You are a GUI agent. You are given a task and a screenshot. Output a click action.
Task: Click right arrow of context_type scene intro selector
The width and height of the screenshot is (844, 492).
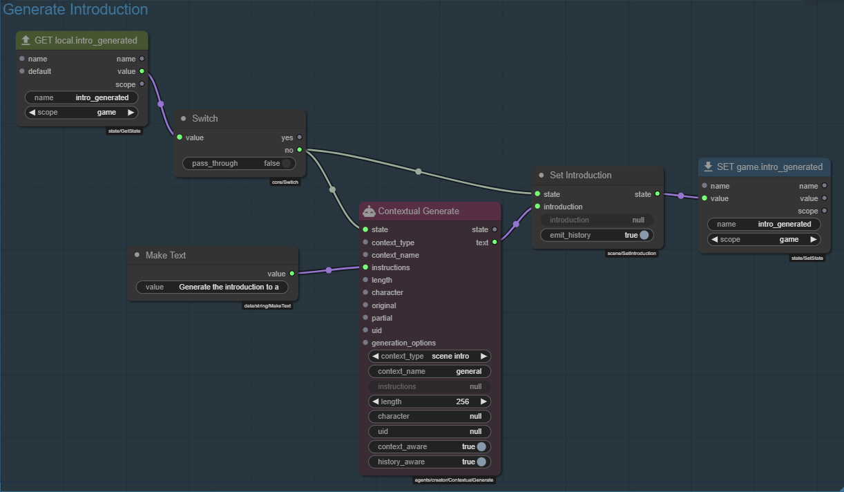pos(483,357)
